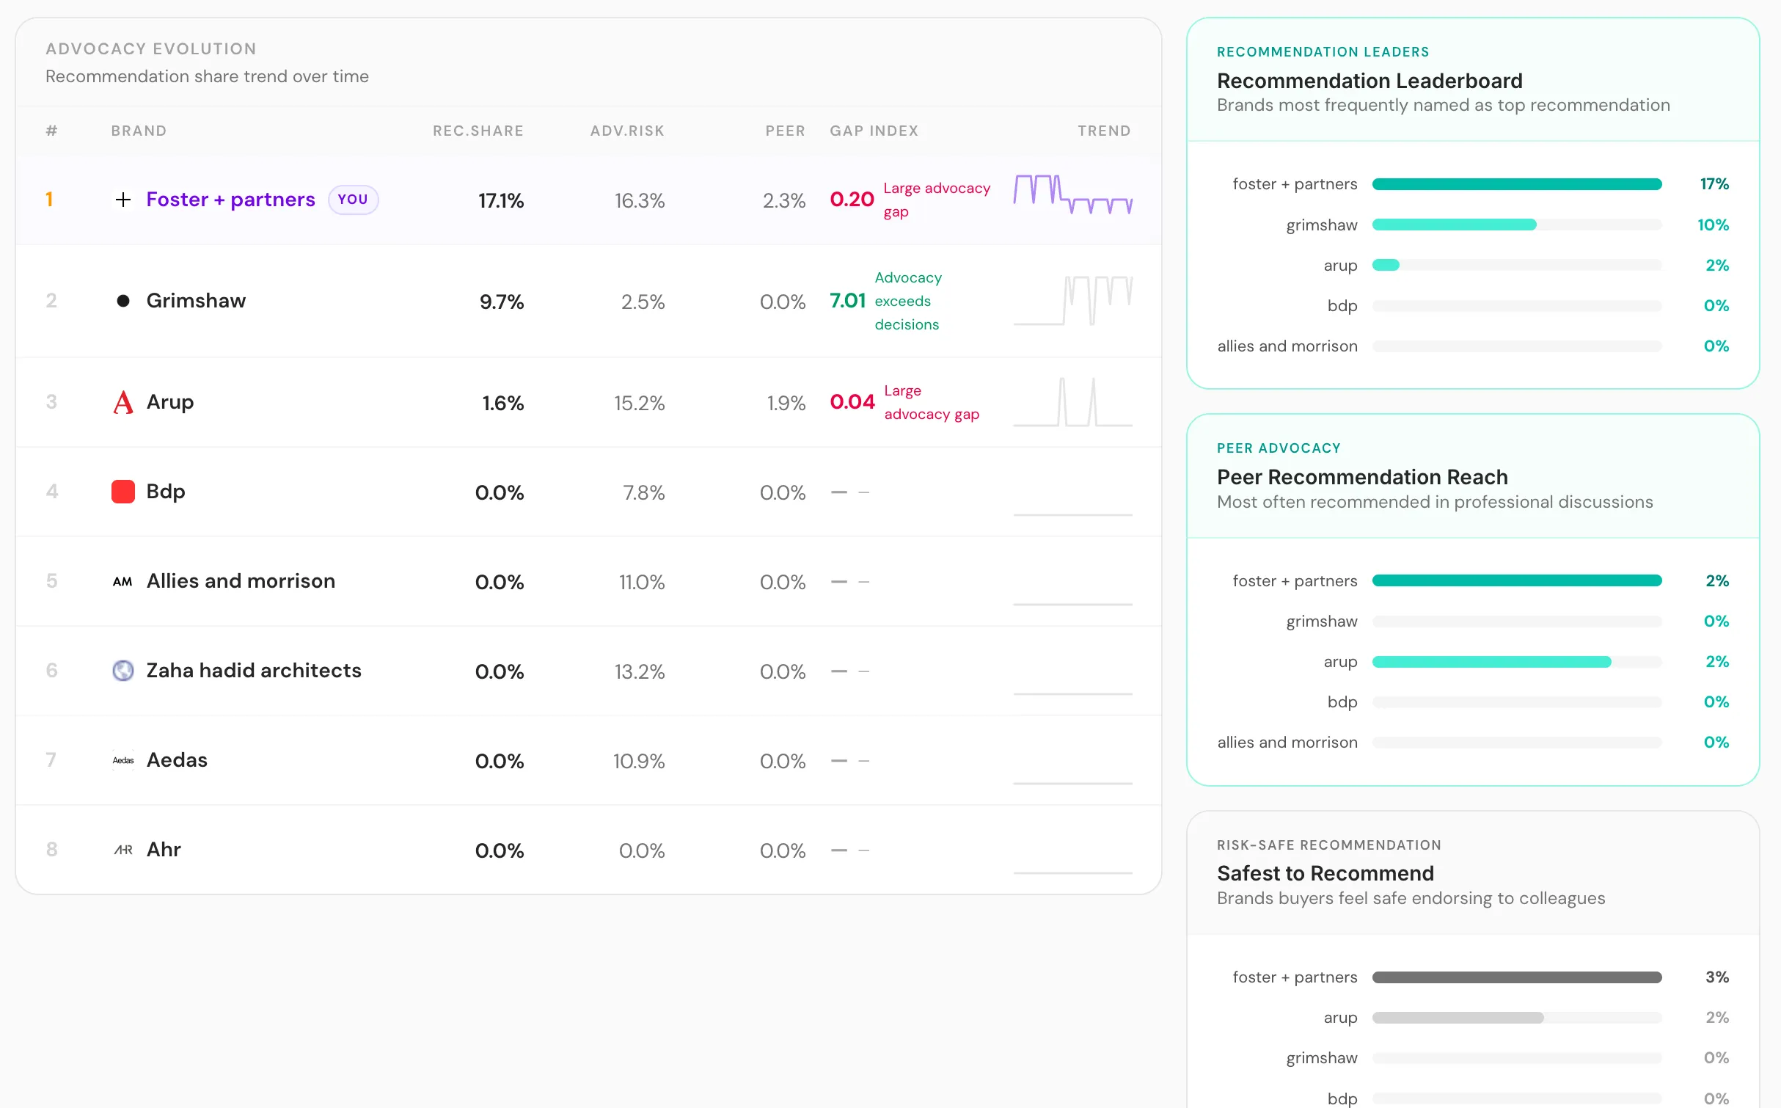Select the Aedas brand name
Screen dimensions: 1781x1108
click(177, 760)
